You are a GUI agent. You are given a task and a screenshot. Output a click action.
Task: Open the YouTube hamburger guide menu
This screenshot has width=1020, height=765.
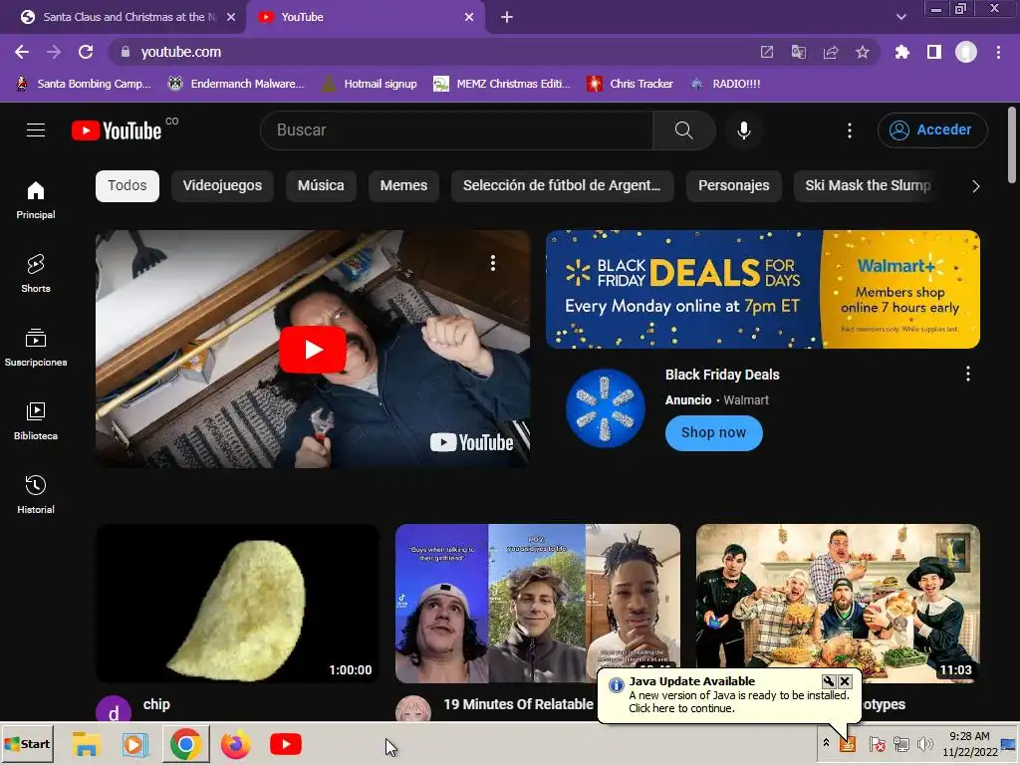click(x=36, y=130)
